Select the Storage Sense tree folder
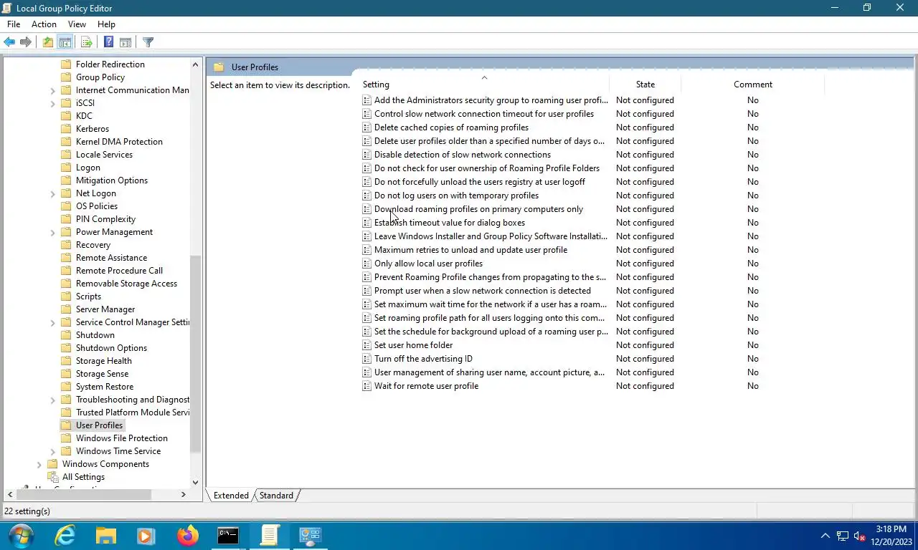918x550 pixels. click(x=103, y=374)
